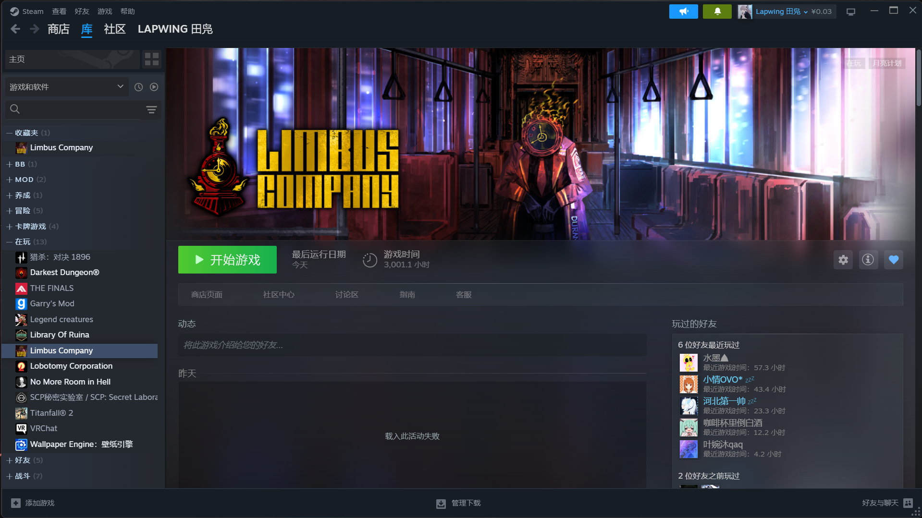Collapse the 在玩 collection
922x518 pixels.
tap(9, 242)
